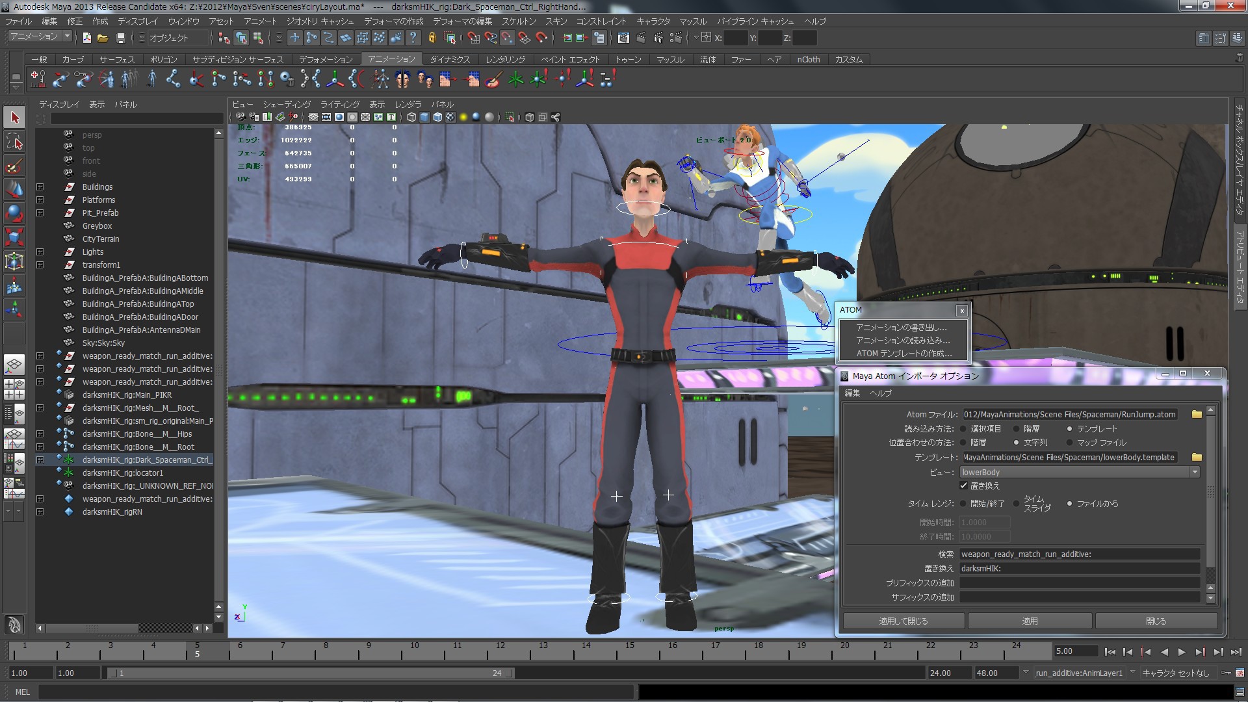
Task: Click frame 12 on the time slider
Action: click(500, 651)
